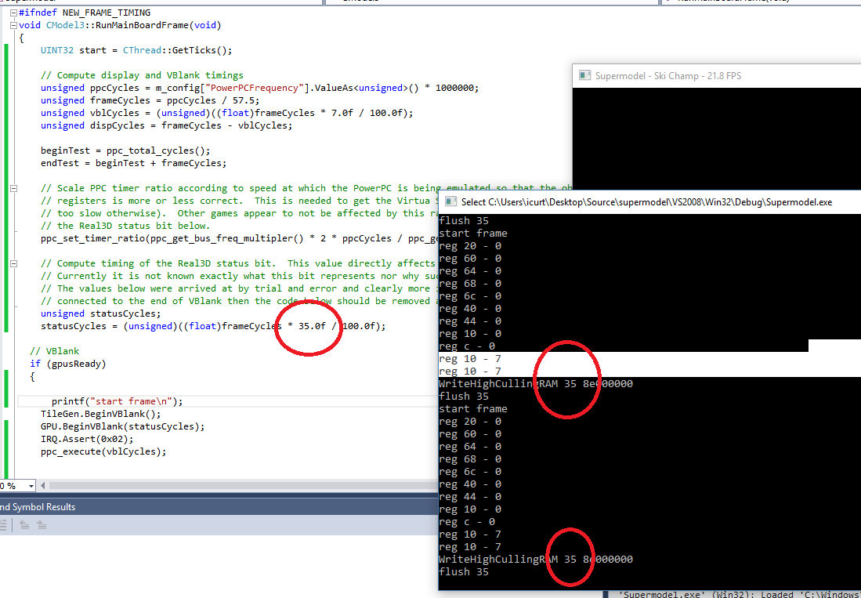Click the Find Symbol Results panel title

click(x=38, y=507)
